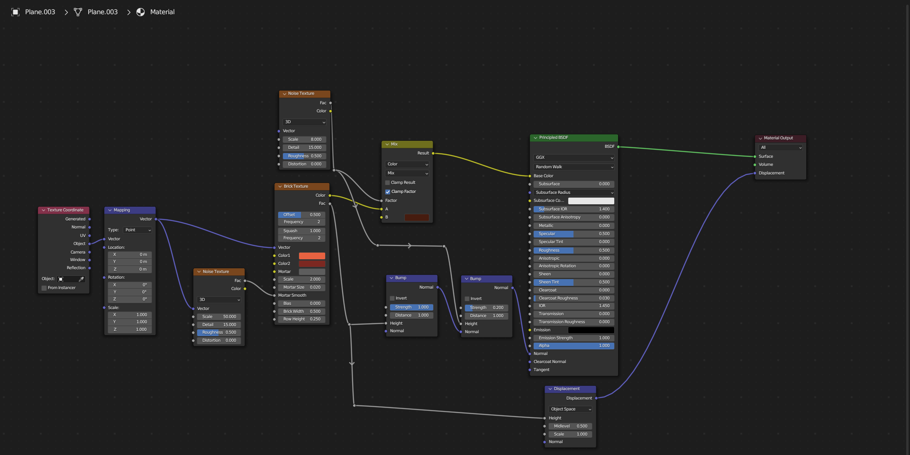Click the object icon before first Plane.003
The height and width of the screenshot is (455, 910).
point(15,12)
